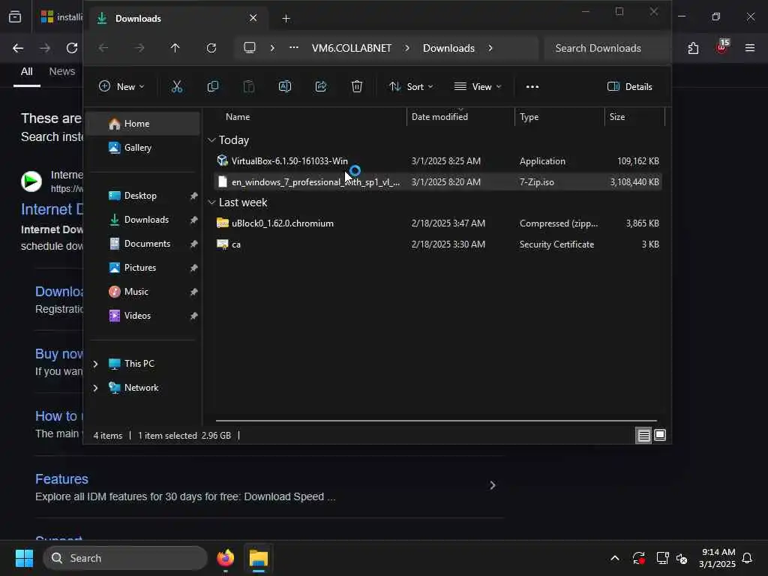This screenshot has height=576, width=768.
Task: Go back in the browser window
Action: coord(18,48)
